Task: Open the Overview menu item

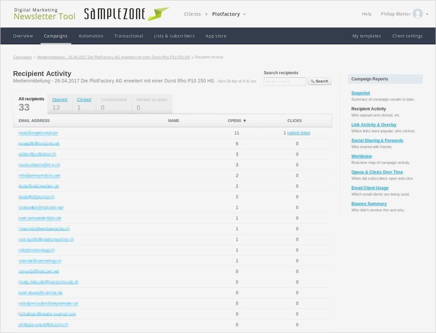Action: (23, 36)
